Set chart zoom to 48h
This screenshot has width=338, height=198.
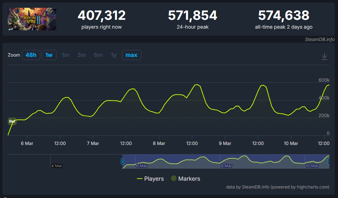[31, 55]
